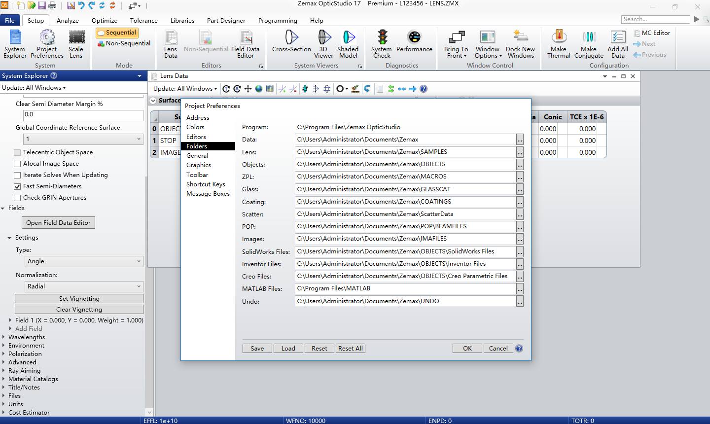Launch the Cross-Section viewer
Image resolution: width=710 pixels, height=424 pixels.
click(x=291, y=41)
